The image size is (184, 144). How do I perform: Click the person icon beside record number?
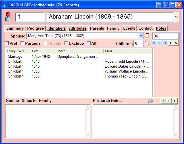8,17
